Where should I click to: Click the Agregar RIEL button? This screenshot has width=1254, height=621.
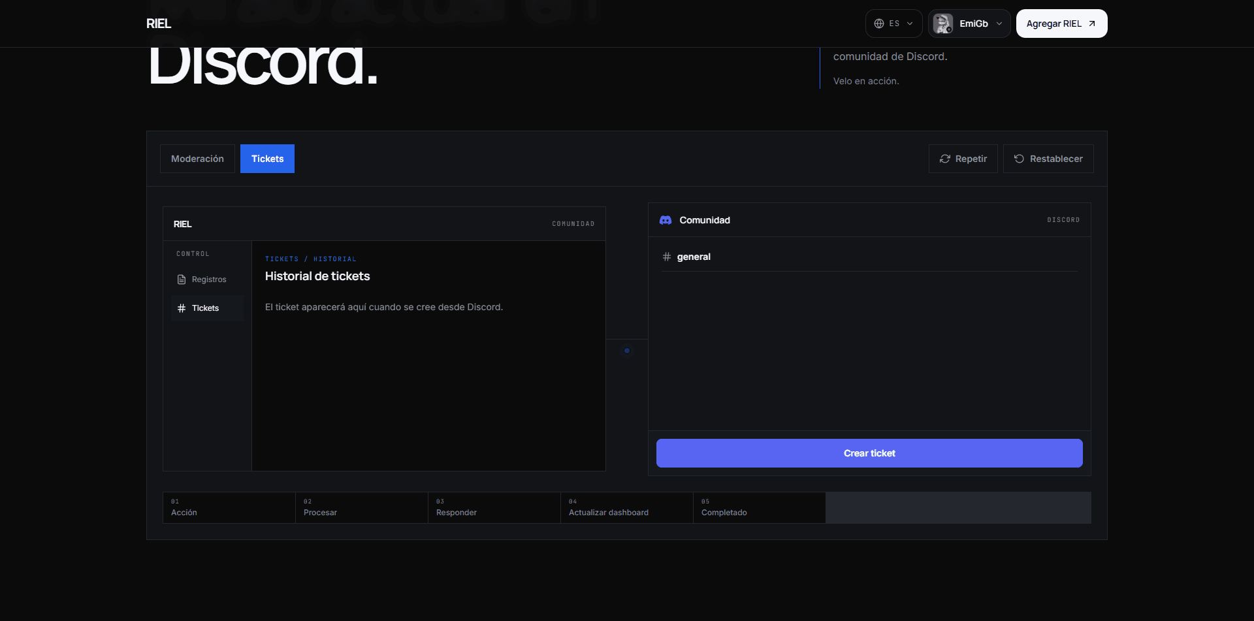(1061, 24)
